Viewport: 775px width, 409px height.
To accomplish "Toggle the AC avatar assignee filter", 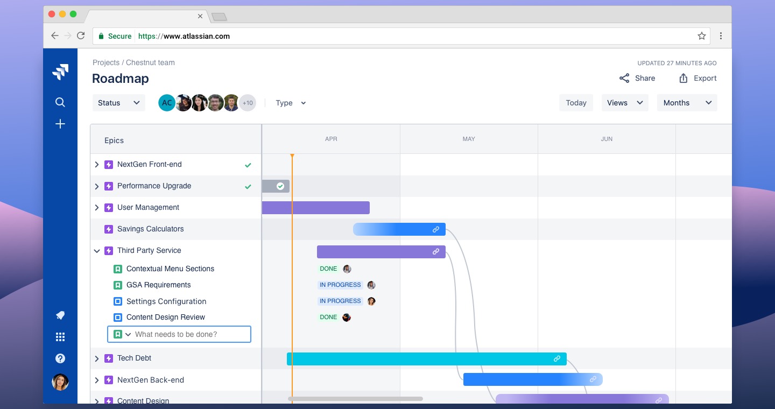I will pyautogui.click(x=167, y=103).
